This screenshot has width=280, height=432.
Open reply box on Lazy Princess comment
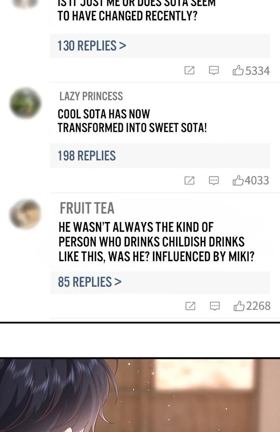point(214,180)
